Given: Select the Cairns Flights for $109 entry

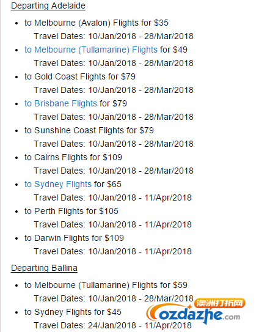Looking at the screenshot, I should (73, 157).
